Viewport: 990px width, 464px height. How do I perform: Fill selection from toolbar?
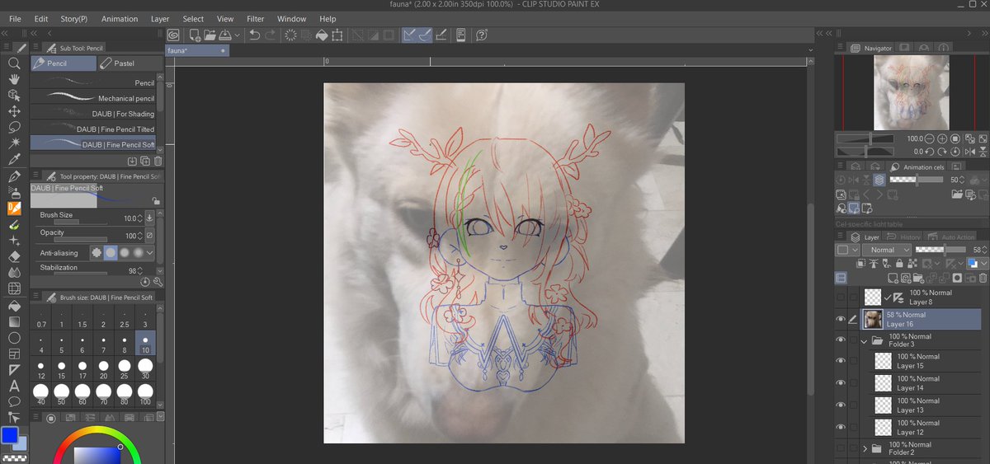(x=322, y=35)
